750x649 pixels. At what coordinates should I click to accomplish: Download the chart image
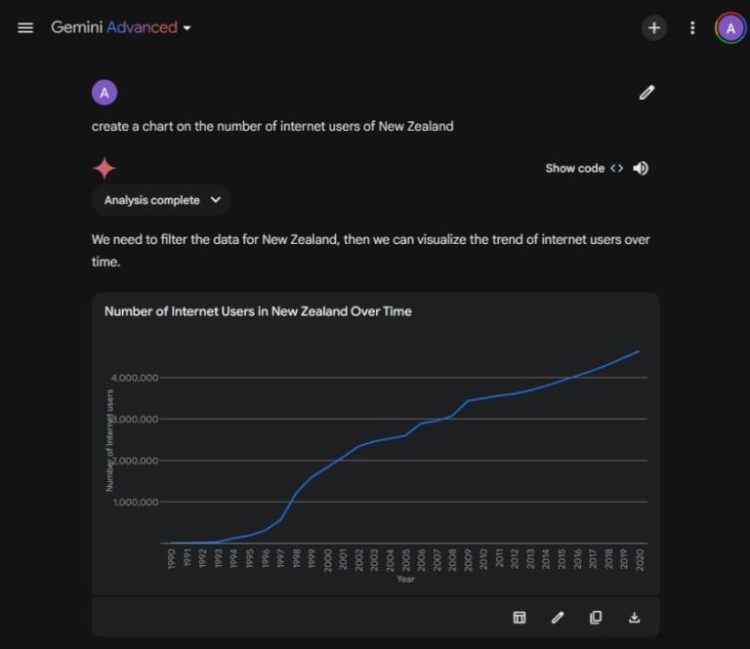pos(634,617)
